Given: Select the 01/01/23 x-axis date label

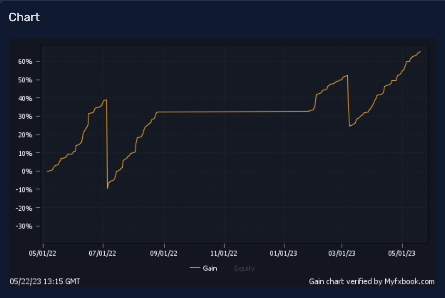Looking at the screenshot, I should point(284,254).
